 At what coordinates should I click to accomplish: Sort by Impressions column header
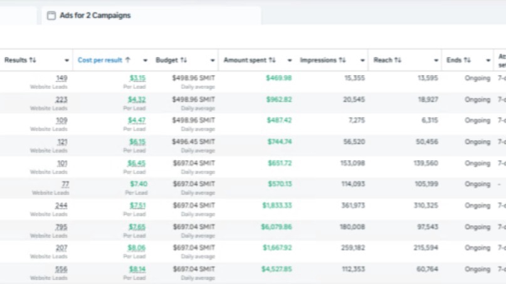tap(320, 61)
